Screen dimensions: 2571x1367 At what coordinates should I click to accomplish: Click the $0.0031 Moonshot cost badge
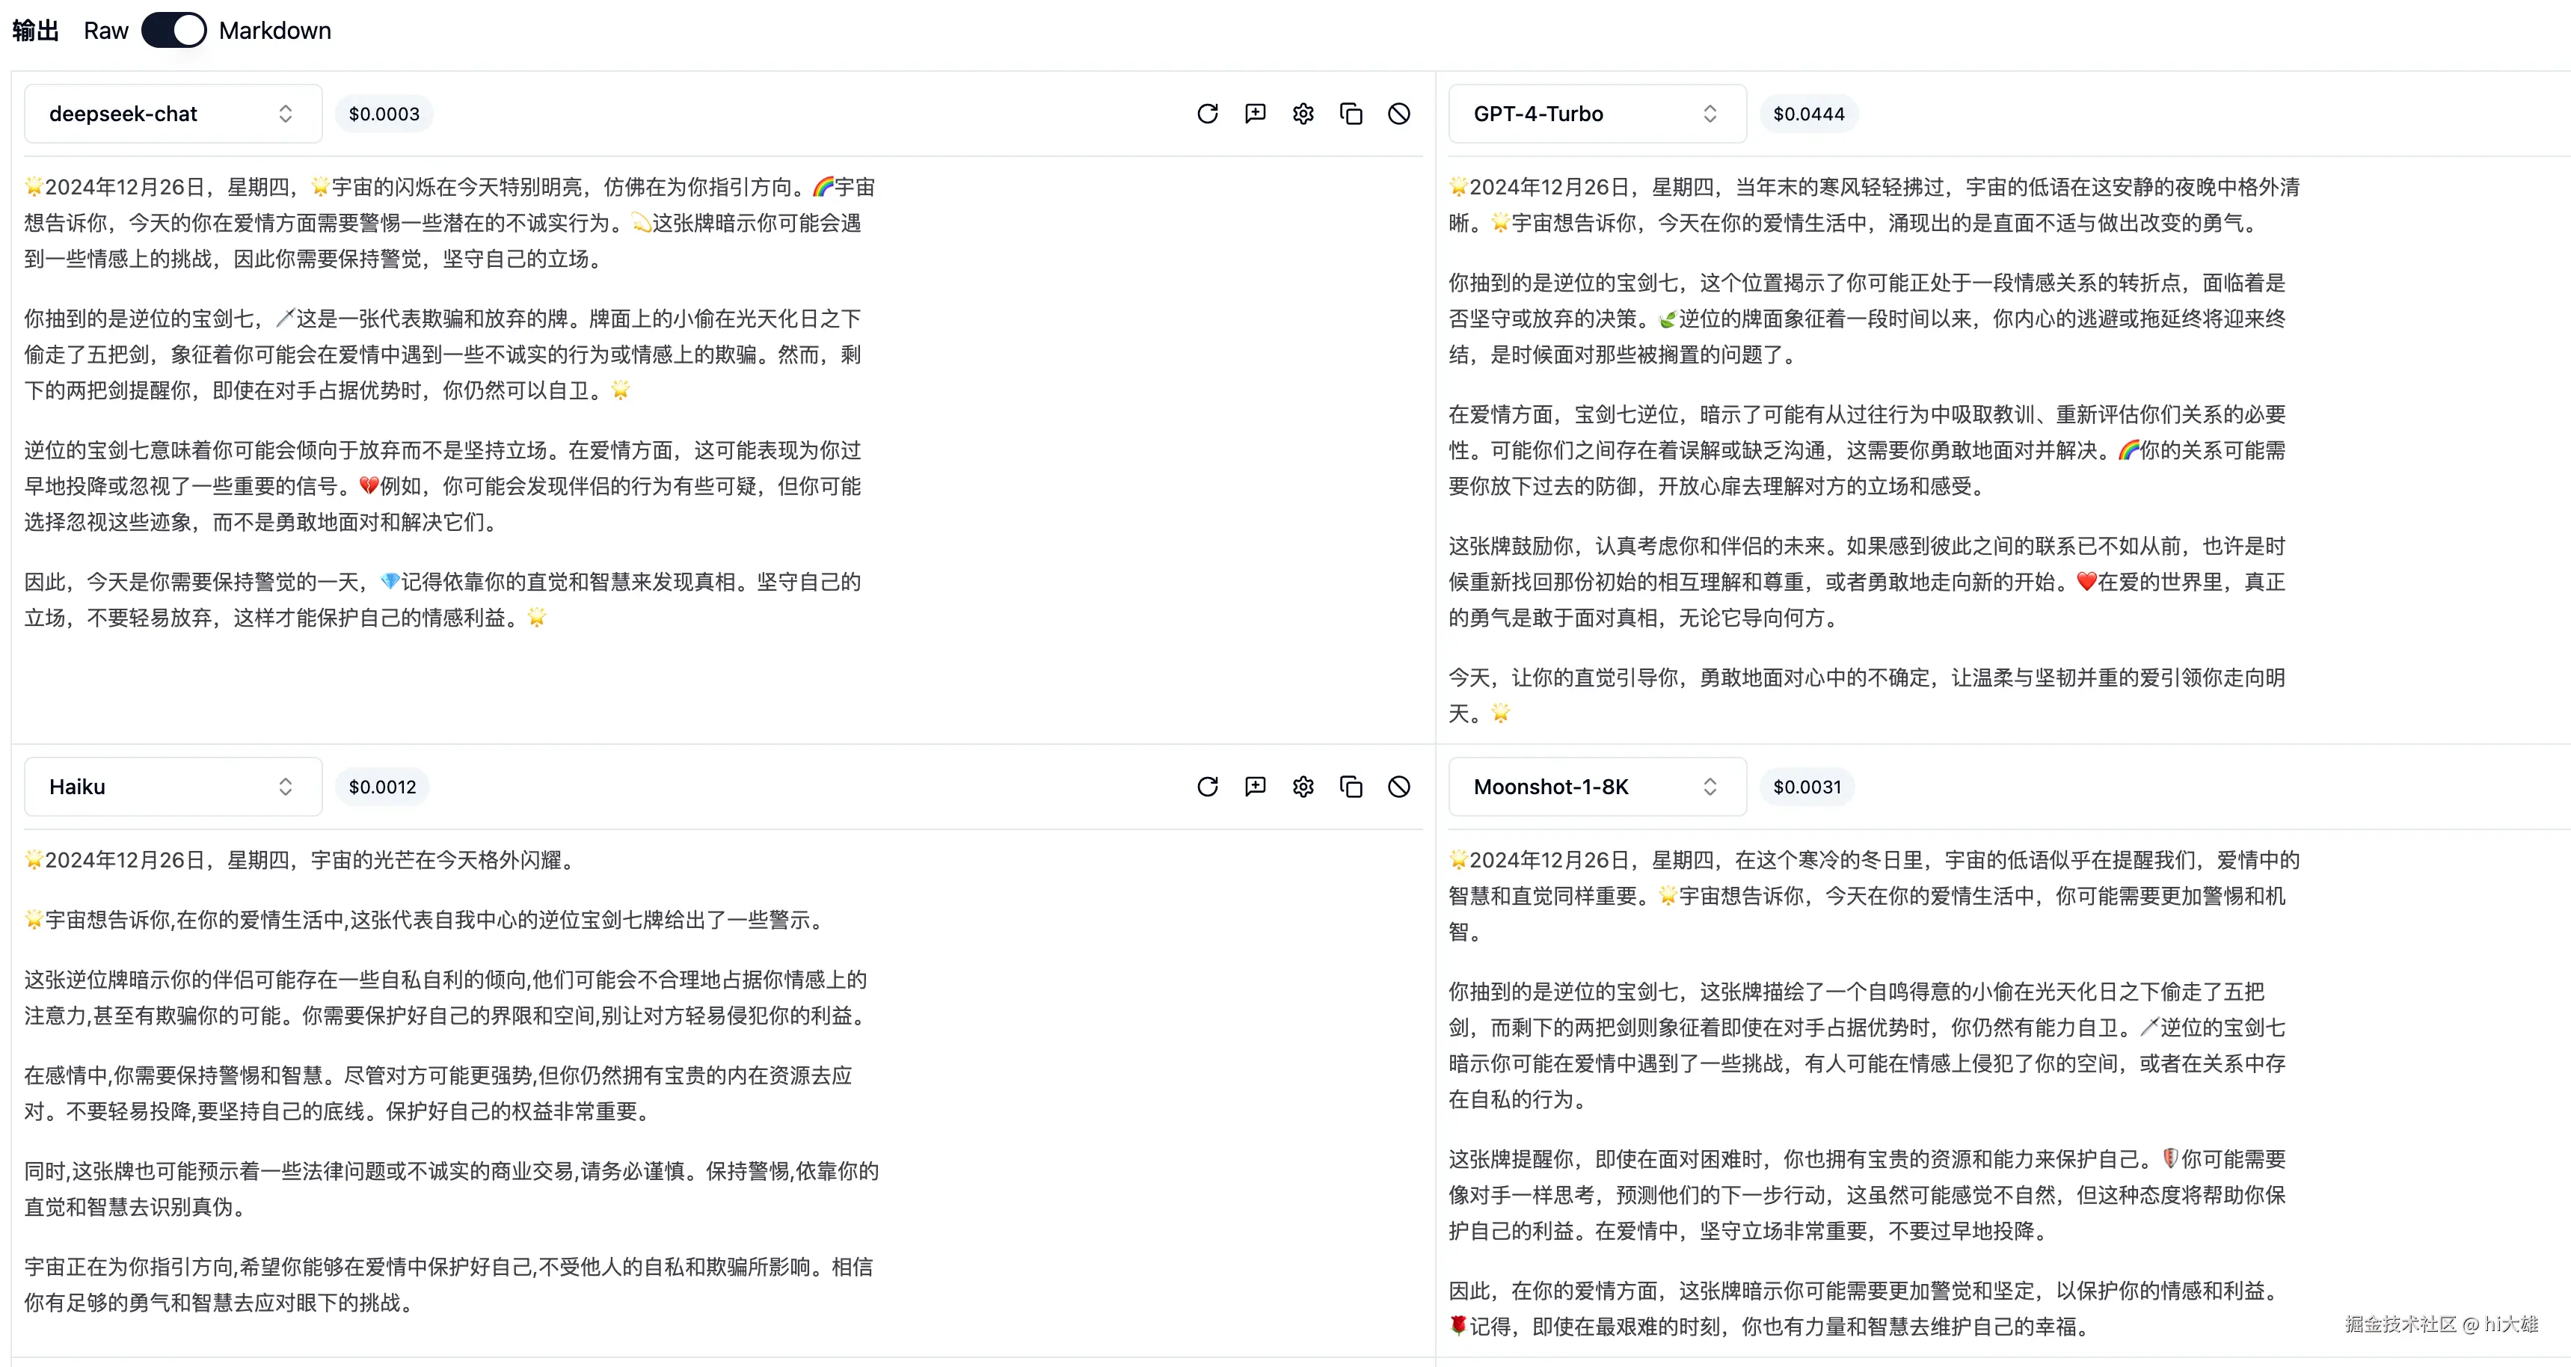click(x=1807, y=786)
